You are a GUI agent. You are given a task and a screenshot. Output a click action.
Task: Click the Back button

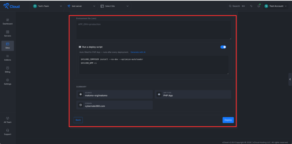point(78,120)
